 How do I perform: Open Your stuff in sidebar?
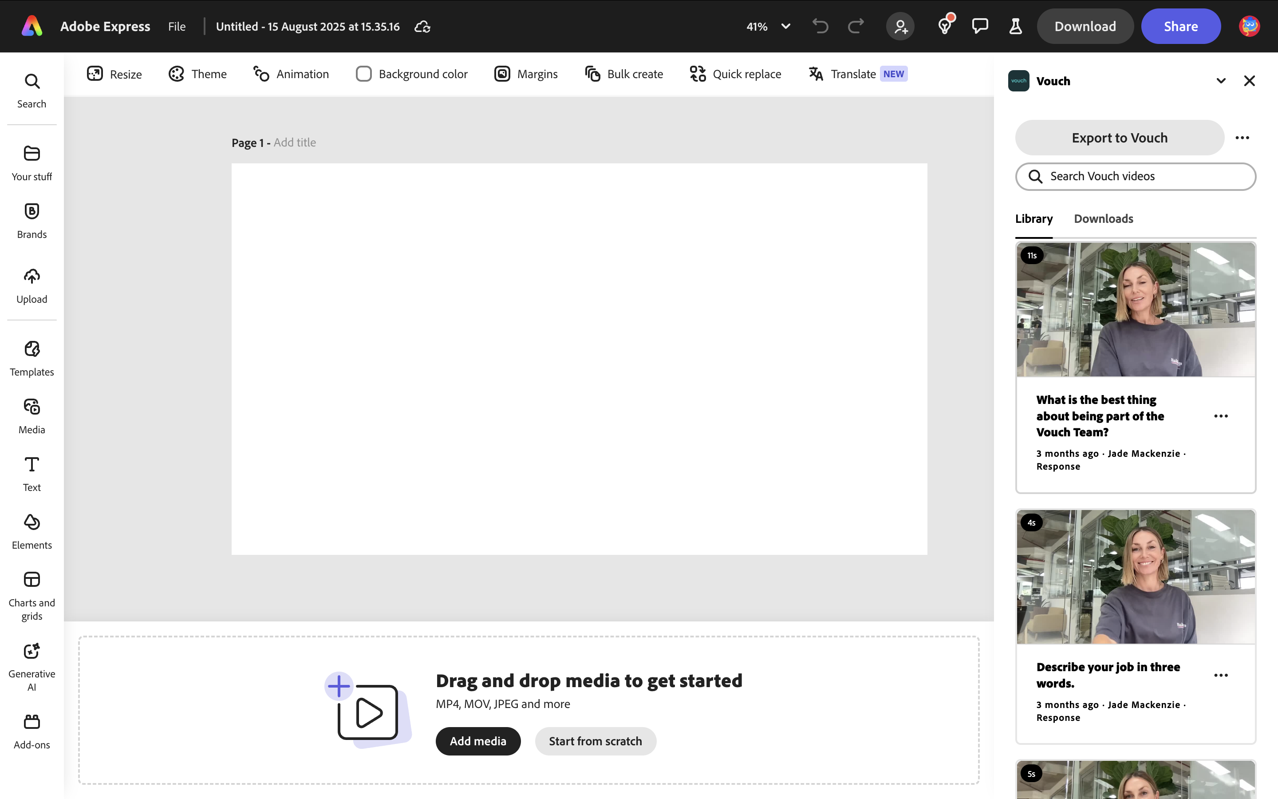click(32, 163)
